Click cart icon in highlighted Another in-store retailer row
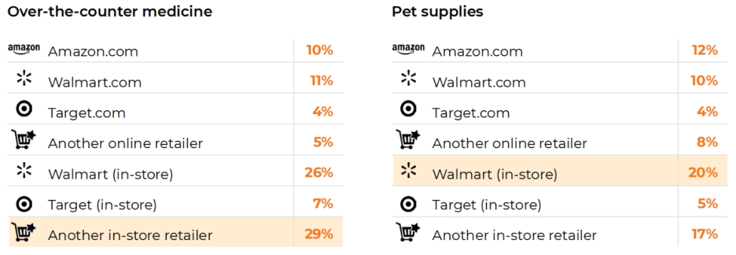Viewport: 736px width, 255px height. coord(23,232)
